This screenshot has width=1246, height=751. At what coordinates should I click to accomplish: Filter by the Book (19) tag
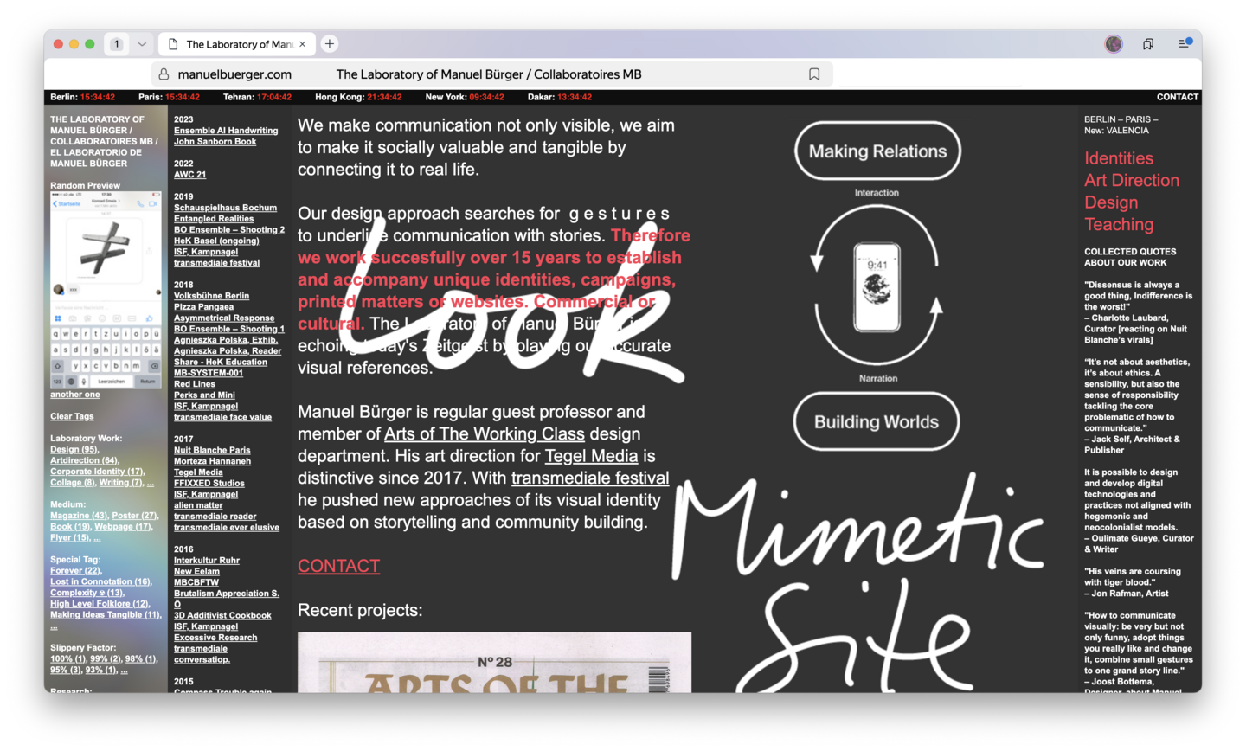[x=70, y=527]
